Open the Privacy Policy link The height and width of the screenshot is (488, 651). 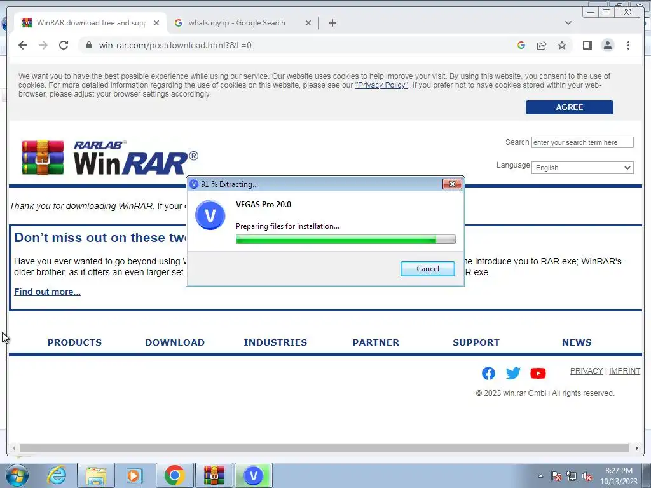[x=381, y=85]
